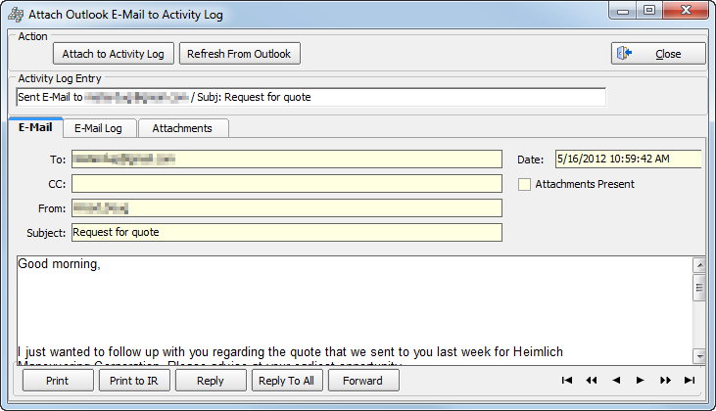Go to the previous record
The width and height of the screenshot is (716, 411).
(616, 381)
